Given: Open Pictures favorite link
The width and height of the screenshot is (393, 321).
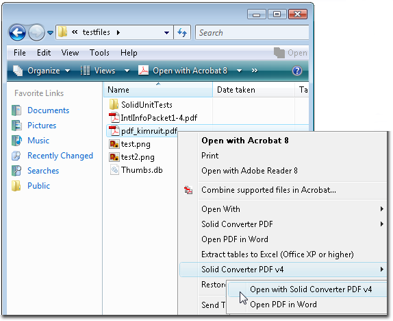Looking at the screenshot, I should coord(42,126).
